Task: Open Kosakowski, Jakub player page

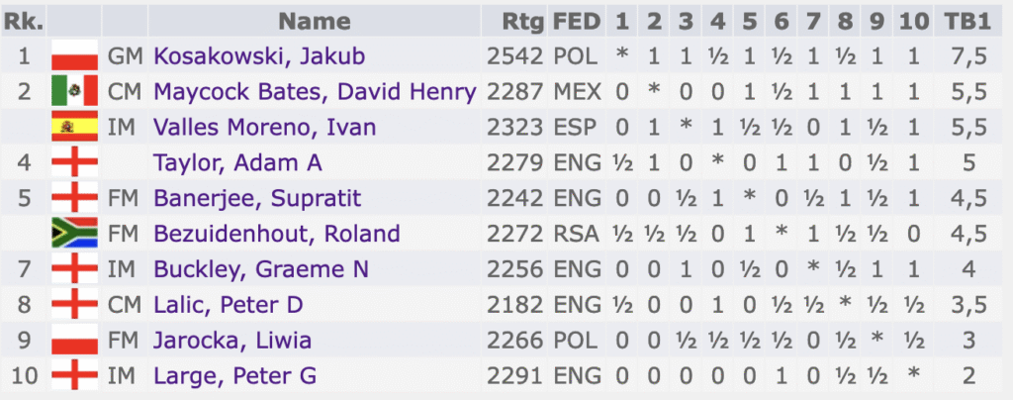Action: tap(259, 56)
